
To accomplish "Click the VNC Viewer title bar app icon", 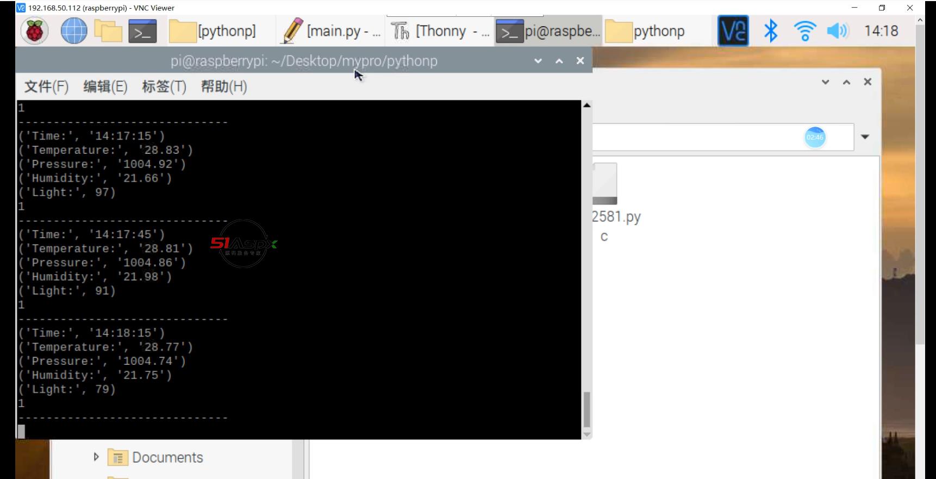I will [21, 8].
